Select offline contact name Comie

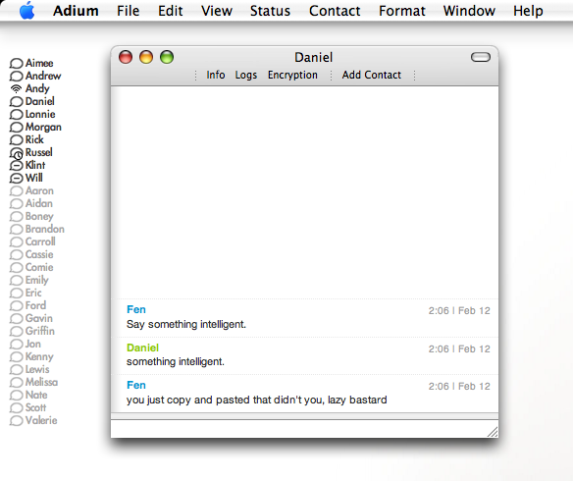tap(39, 268)
